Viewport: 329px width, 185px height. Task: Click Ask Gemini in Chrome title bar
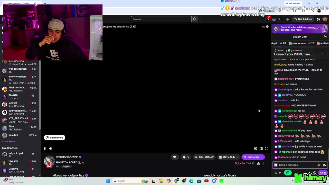click(293, 3)
